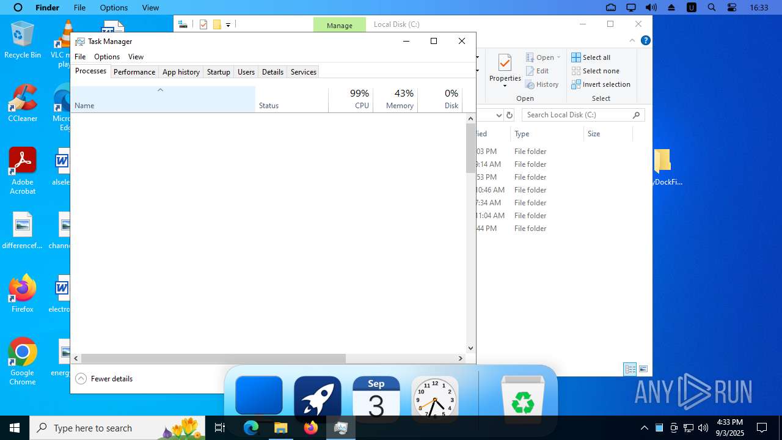Sort processes by the CPU column
Viewport: 782px width, 440px height.
351,100
